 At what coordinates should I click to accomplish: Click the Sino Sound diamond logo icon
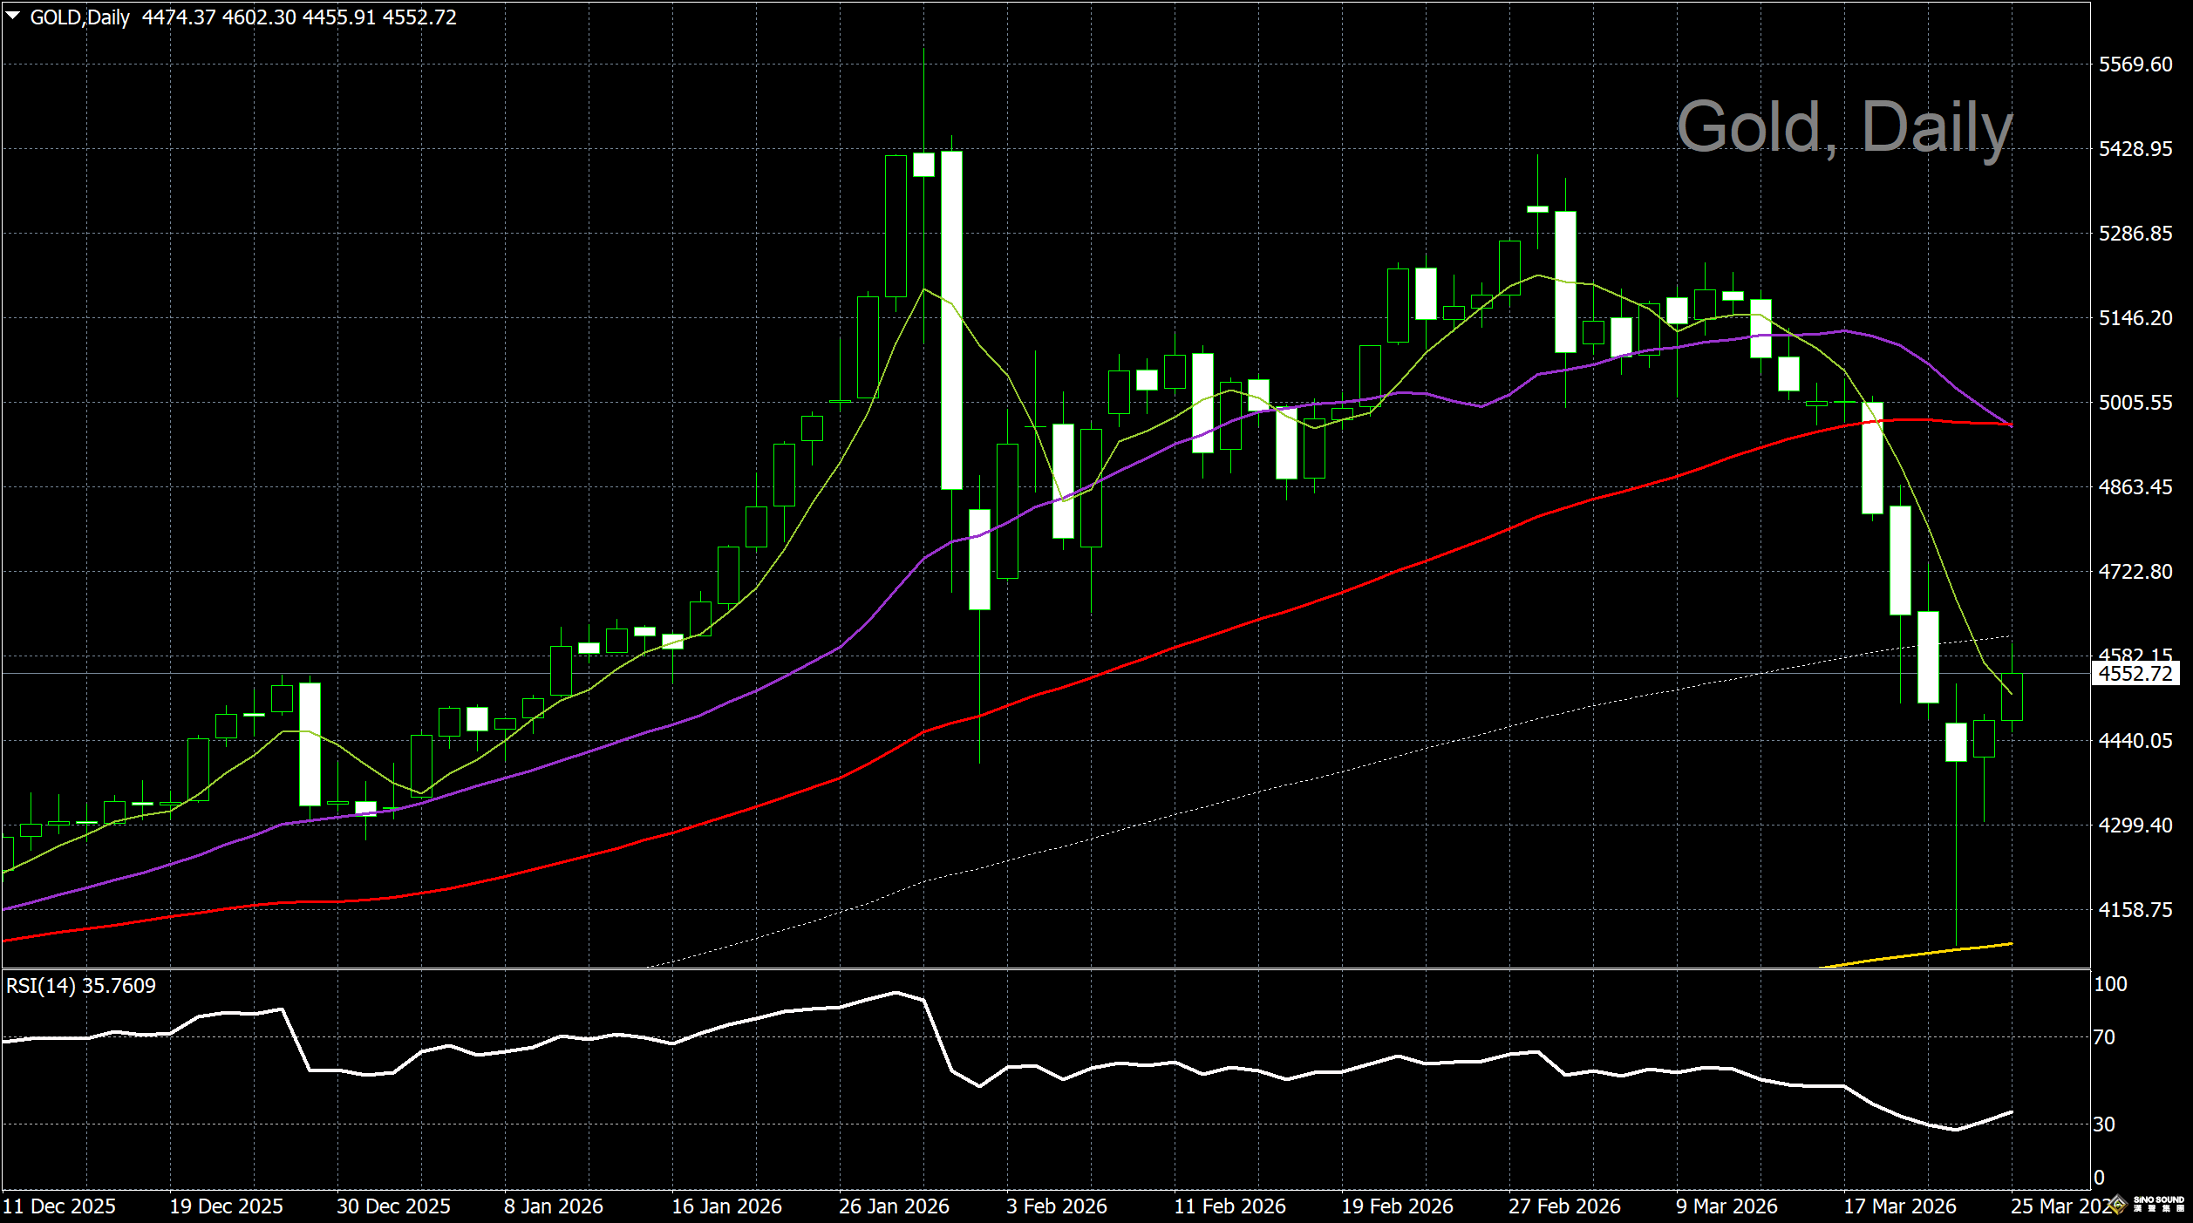coord(2119,1206)
